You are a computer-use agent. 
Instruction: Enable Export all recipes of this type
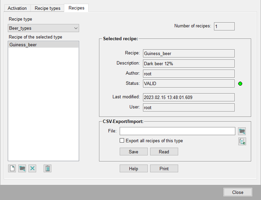pos(122,141)
